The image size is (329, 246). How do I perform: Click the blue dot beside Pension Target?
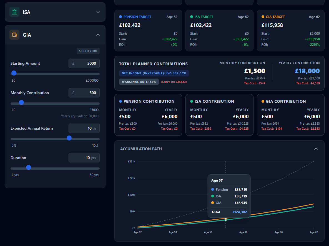click(120, 17)
